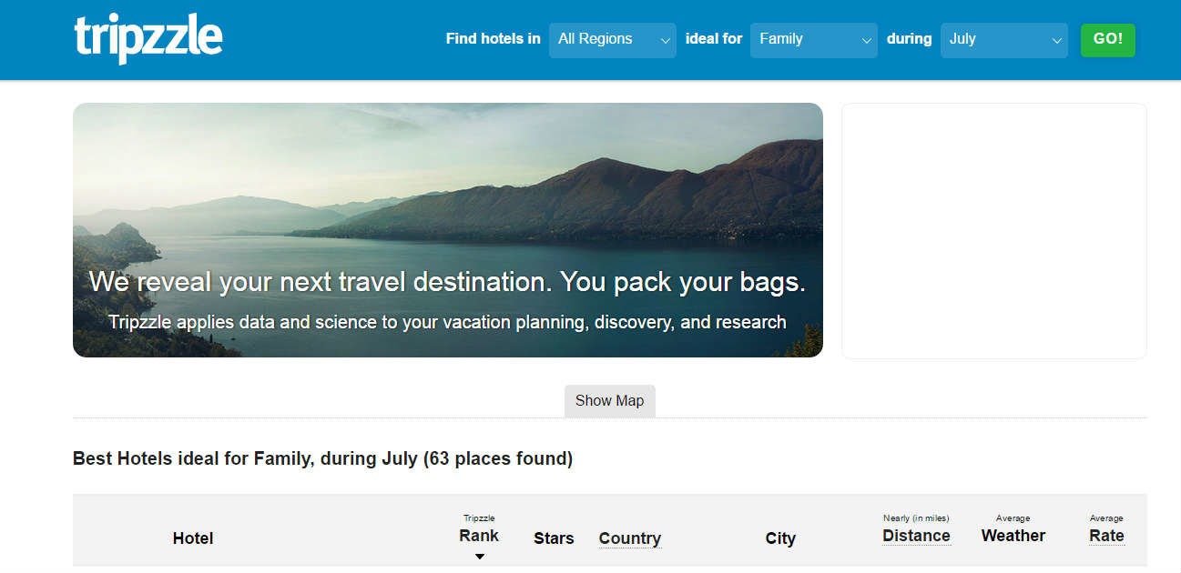Click the Show Map tab
Image resolution: width=1181 pixels, height=573 pixels.
[x=609, y=401]
